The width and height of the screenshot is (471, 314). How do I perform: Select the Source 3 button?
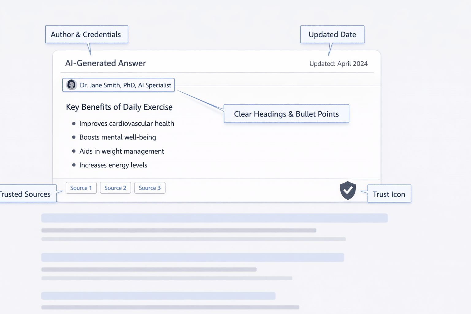pos(150,188)
